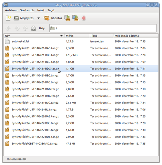Open the Szerkesztés menu
Image resolution: width=162 pixels, height=165 pixels.
(27, 10)
